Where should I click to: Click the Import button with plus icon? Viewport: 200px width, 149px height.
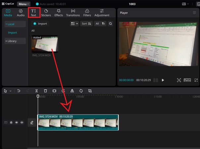(x=40, y=24)
